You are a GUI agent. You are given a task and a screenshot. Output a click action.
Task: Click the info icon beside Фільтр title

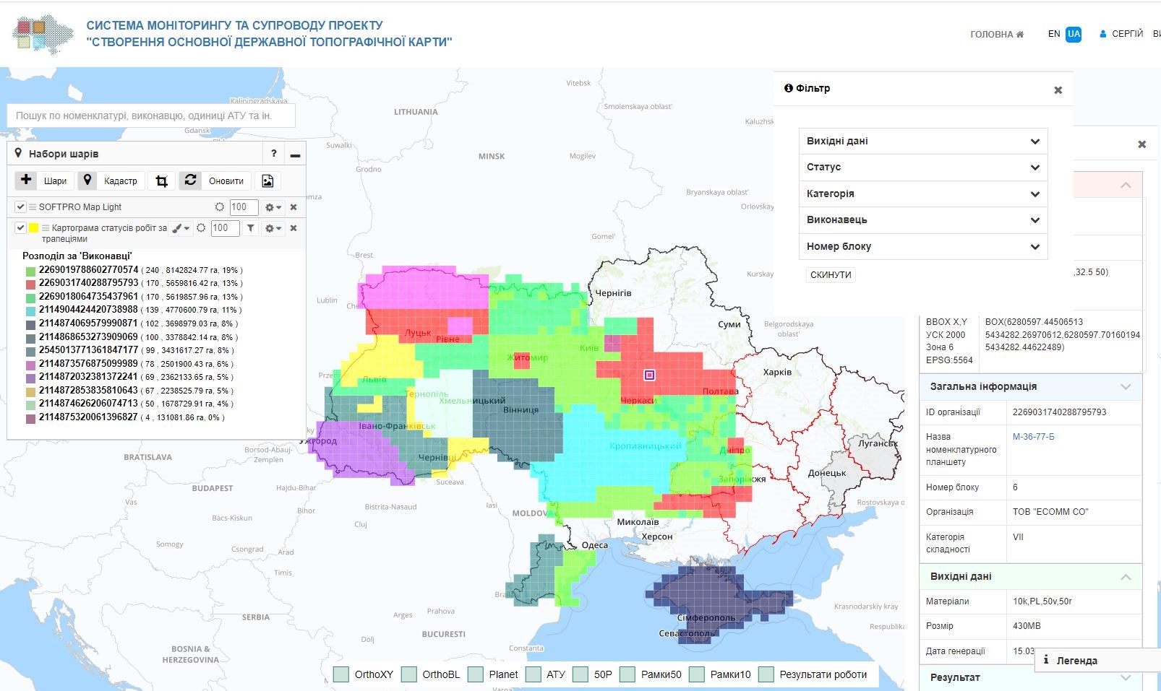(x=789, y=88)
